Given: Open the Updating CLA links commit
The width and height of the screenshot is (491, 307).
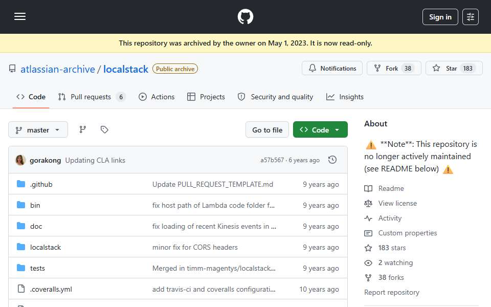Looking at the screenshot, I should [95, 160].
